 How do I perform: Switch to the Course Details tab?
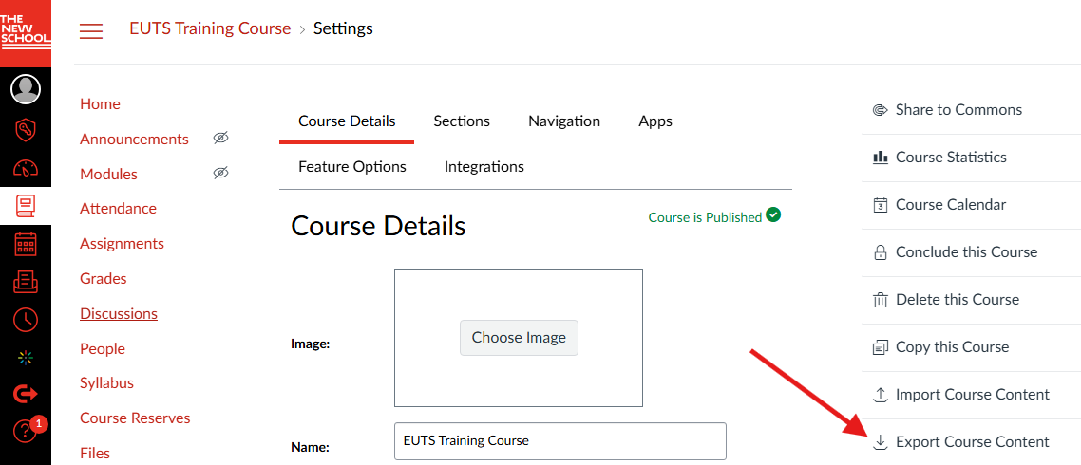[x=347, y=121]
